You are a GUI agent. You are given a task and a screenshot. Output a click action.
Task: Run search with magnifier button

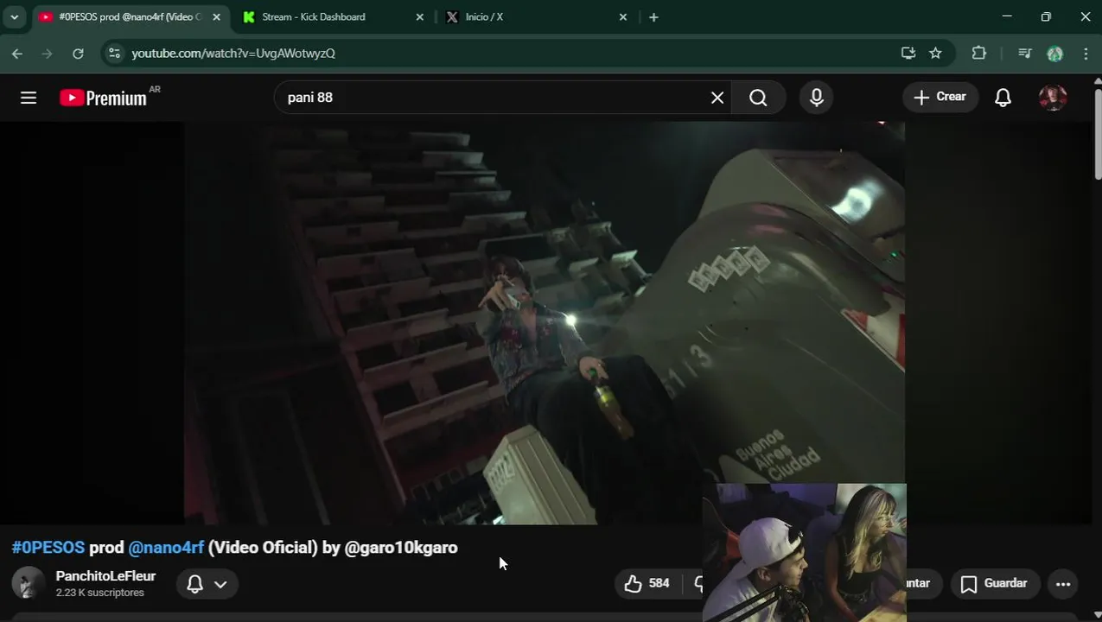[758, 98]
